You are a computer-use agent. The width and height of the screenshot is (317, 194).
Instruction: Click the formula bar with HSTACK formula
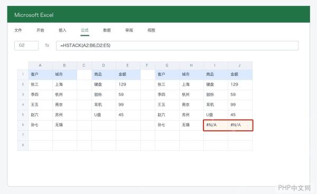(177, 45)
